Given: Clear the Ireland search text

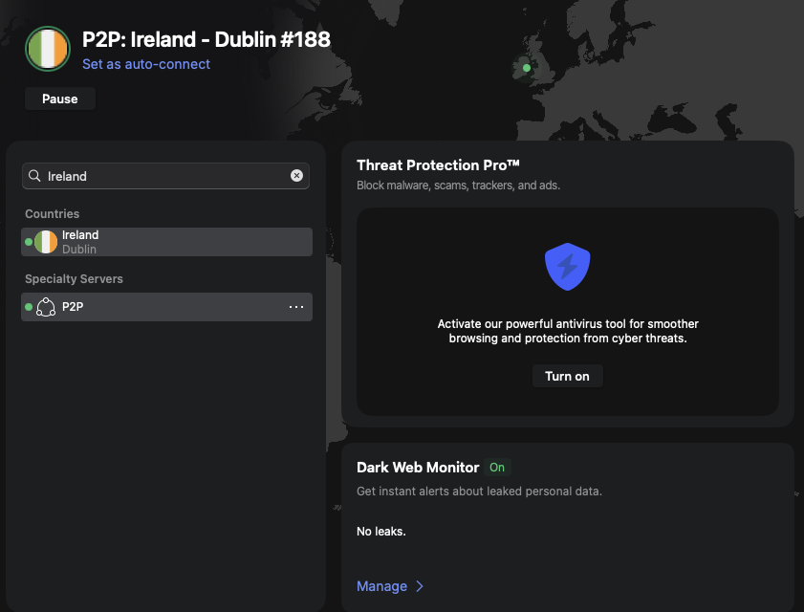Looking at the screenshot, I should [x=296, y=176].
